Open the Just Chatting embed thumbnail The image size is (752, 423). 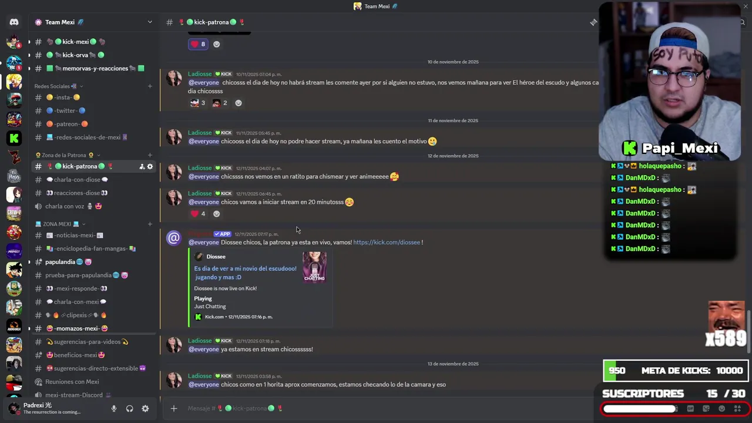314,267
